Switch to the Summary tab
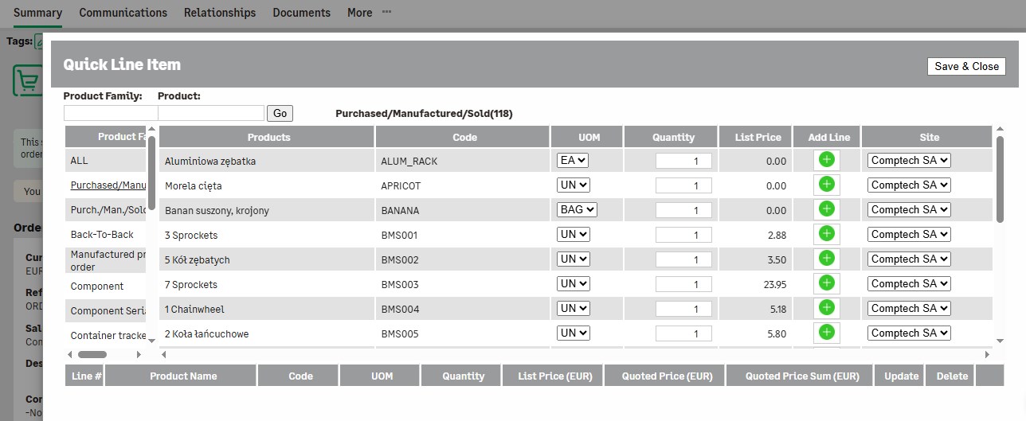This screenshot has width=1026, height=421. click(37, 13)
